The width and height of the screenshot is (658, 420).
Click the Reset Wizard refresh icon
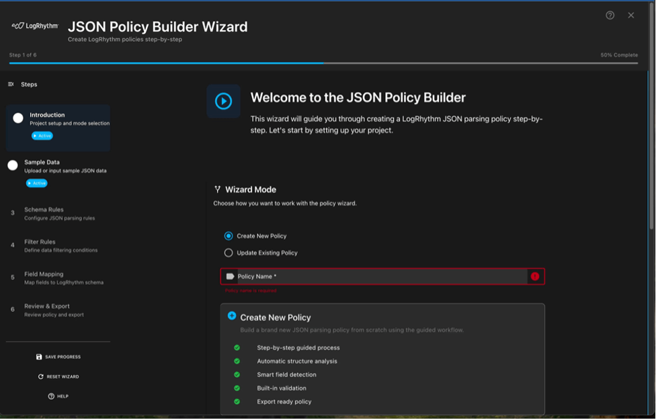pos(41,376)
